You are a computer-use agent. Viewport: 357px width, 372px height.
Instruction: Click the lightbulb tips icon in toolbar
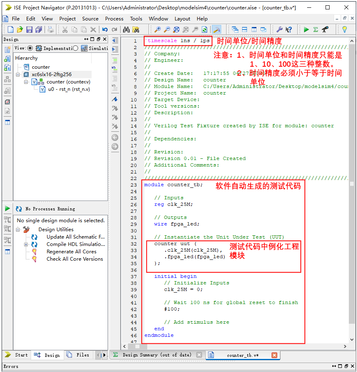344,29
